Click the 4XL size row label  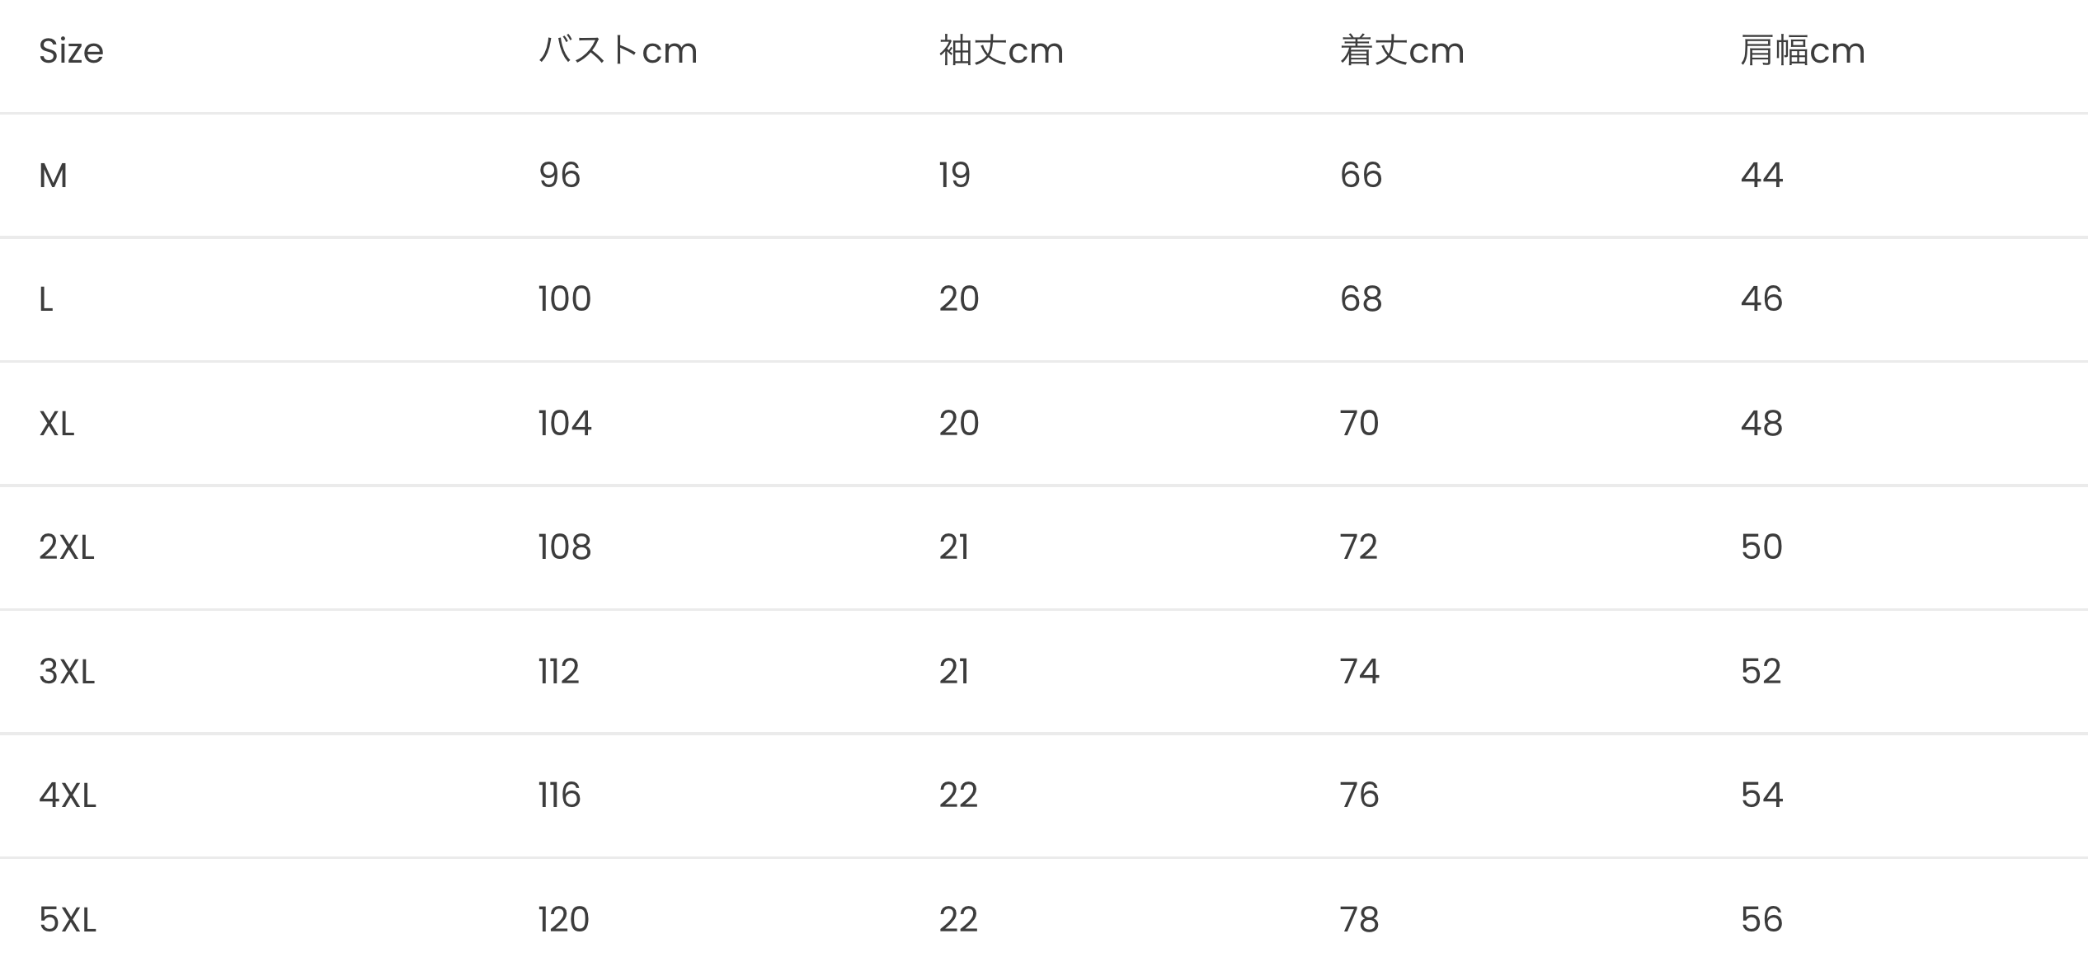(x=68, y=795)
